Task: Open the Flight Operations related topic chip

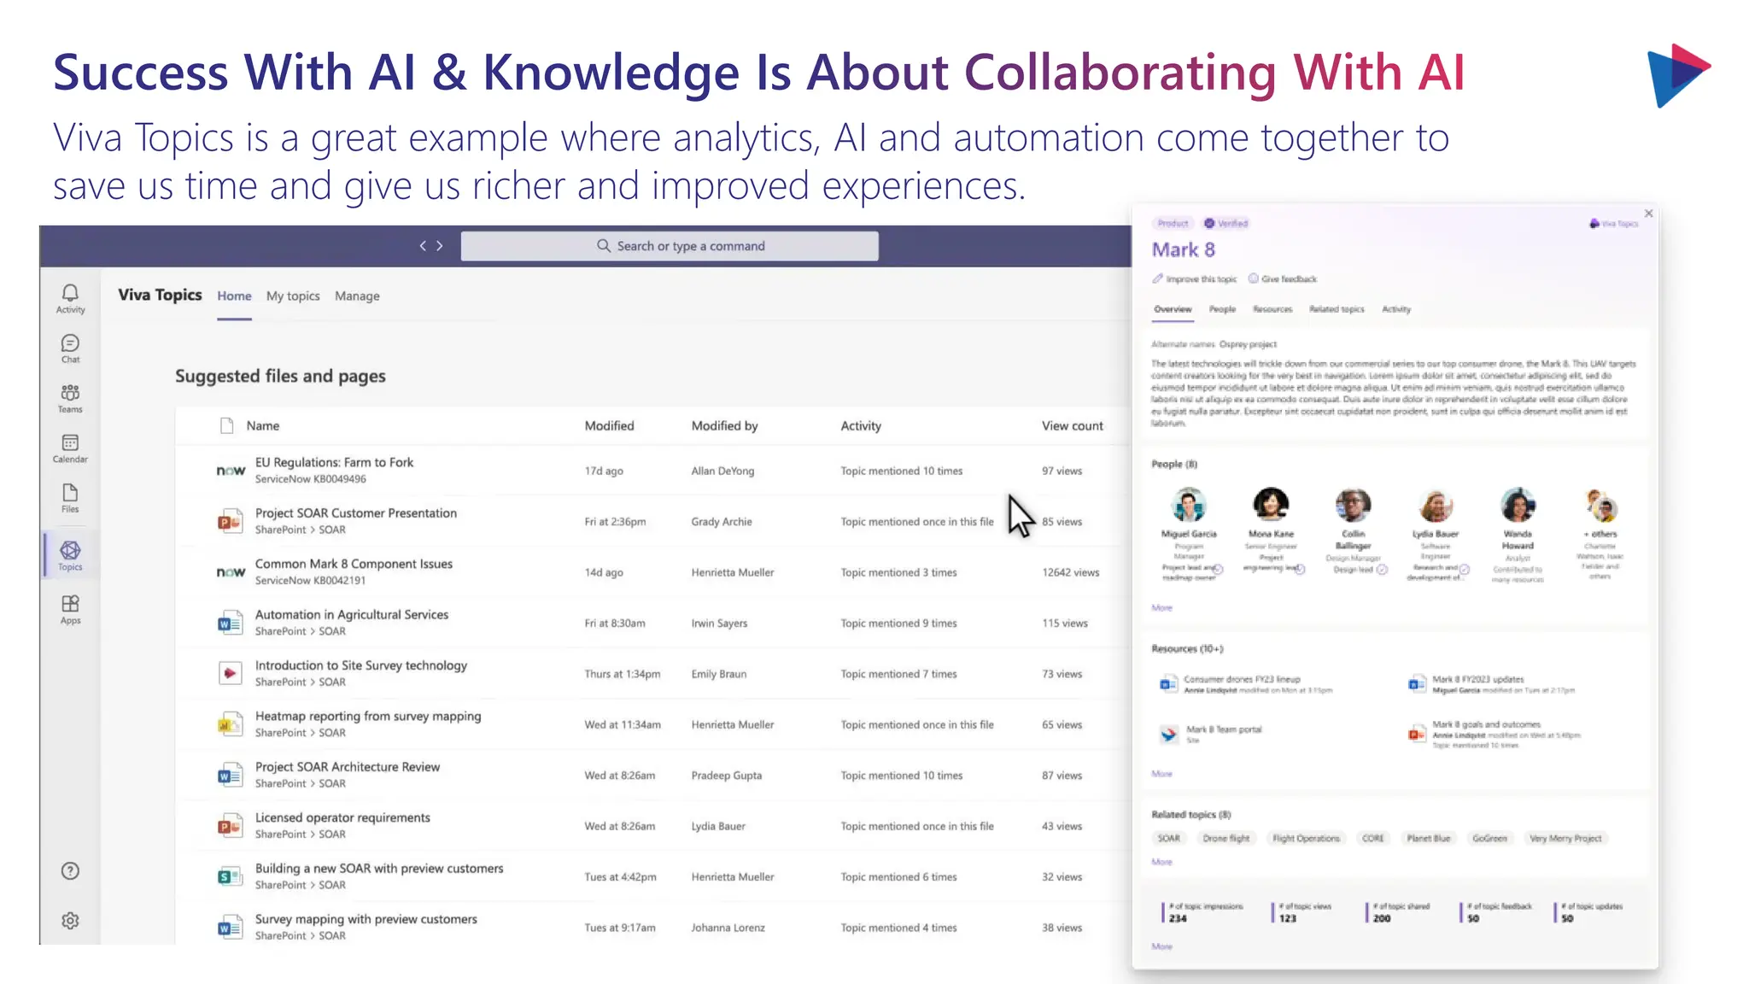Action: pos(1306,838)
